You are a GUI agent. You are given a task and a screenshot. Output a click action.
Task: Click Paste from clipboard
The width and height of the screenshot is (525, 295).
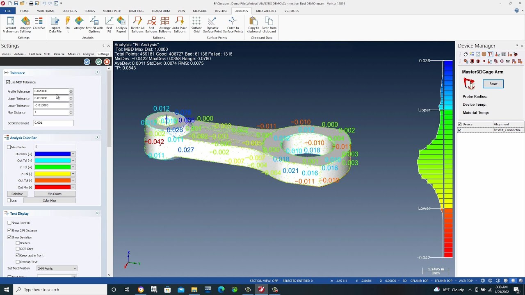(269, 25)
